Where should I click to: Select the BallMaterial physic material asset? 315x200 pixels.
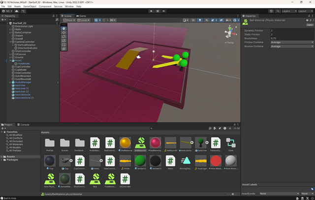point(140,144)
